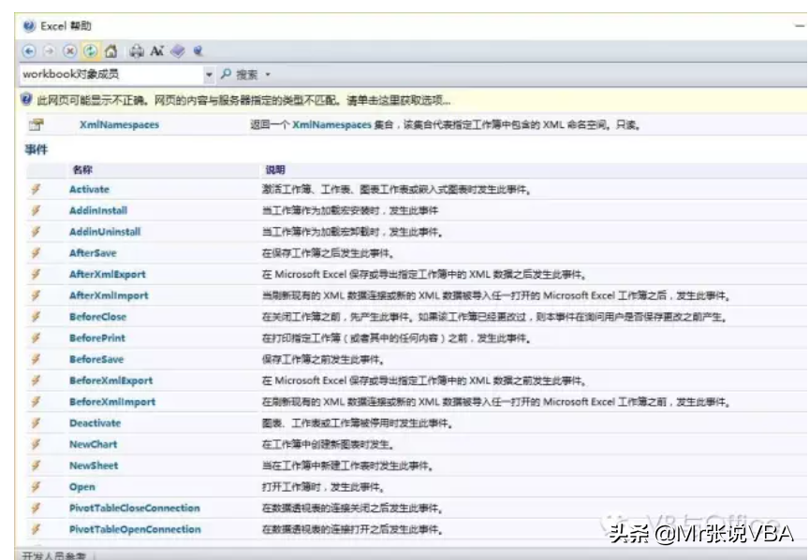
Task: Click the lightning icon beside AfterSave
Action: click(x=35, y=253)
